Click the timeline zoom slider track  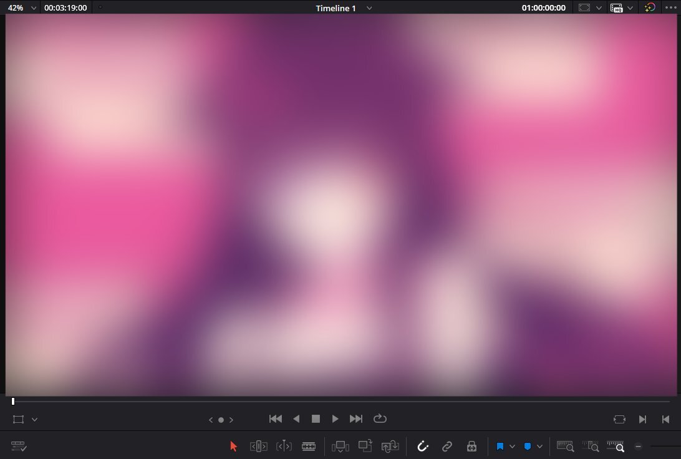665,447
